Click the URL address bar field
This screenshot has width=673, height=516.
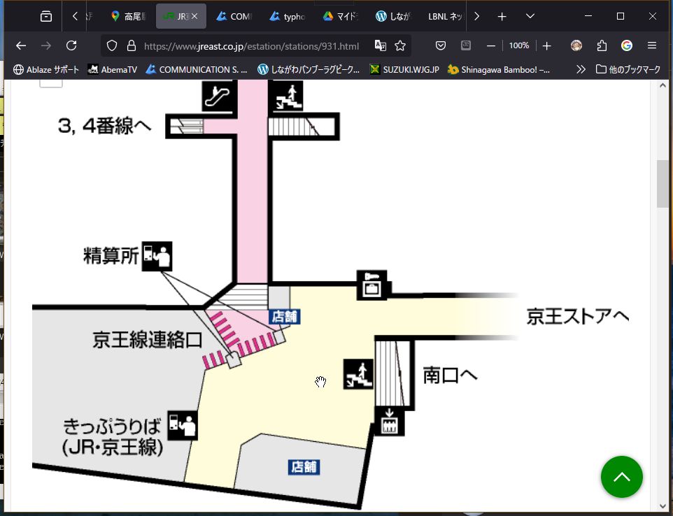click(252, 46)
